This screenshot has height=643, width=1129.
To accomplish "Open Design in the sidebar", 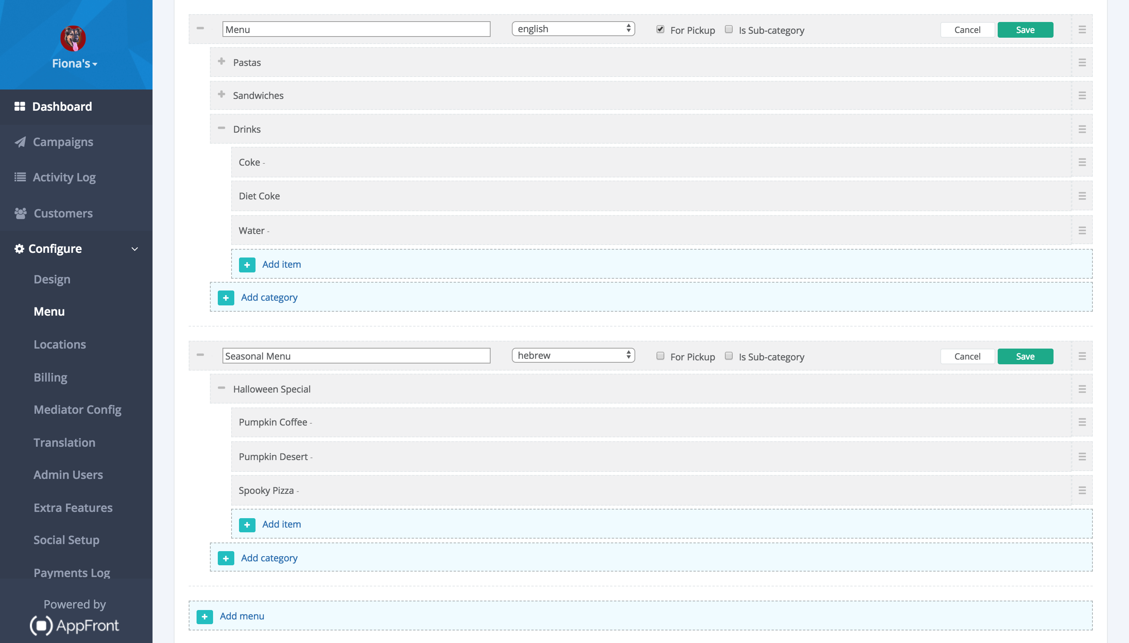I will (x=52, y=279).
